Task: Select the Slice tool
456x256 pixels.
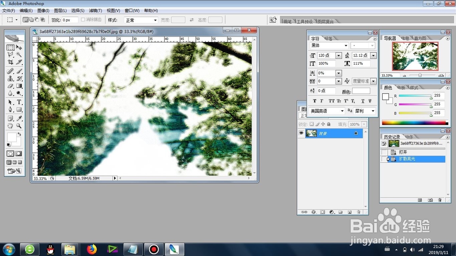Action: click(19, 62)
